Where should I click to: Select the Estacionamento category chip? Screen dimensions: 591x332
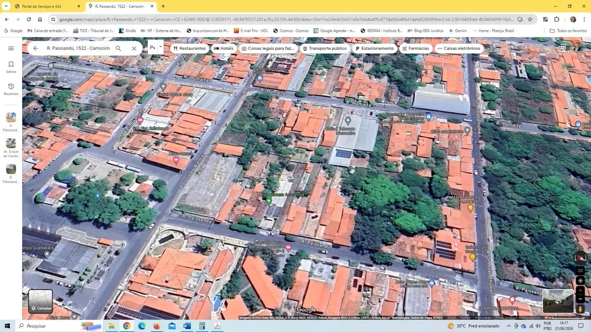[374, 48]
